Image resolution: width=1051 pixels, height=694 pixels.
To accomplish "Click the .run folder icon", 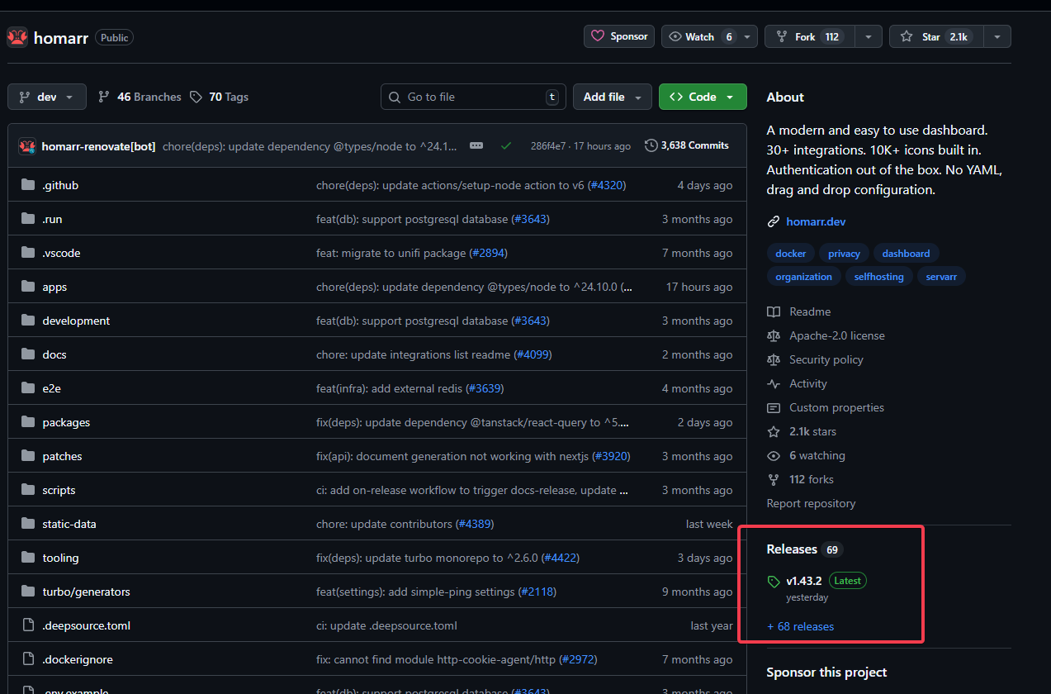I will coord(28,219).
